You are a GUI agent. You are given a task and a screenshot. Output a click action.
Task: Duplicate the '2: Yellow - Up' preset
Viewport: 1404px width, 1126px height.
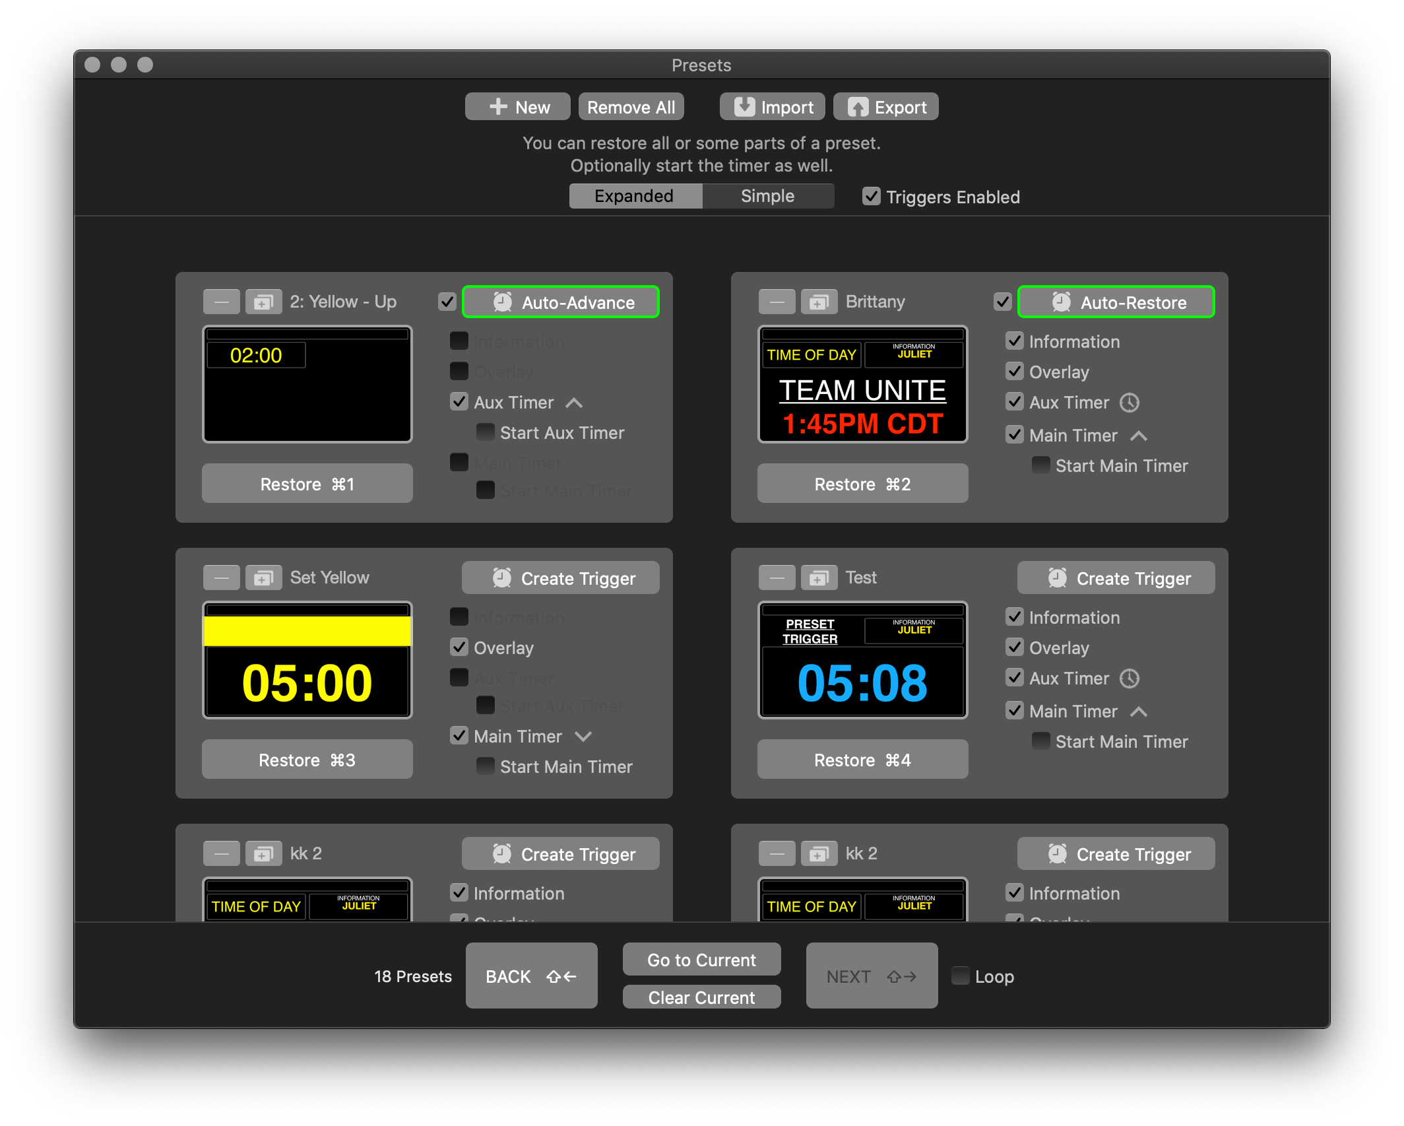coord(263,302)
